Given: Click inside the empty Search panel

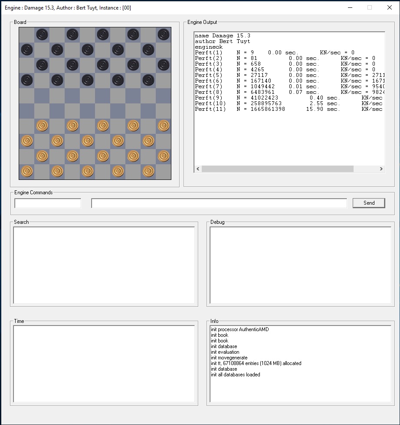Looking at the screenshot, I should pyautogui.click(x=104, y=265).
